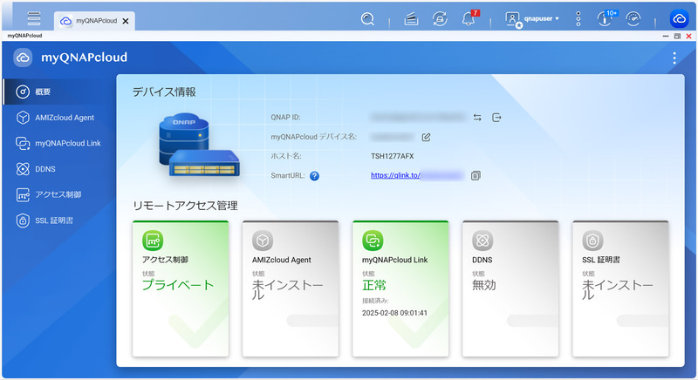
Task: Click the AMIZcloud Agent card gray icon
Action: 263,241
